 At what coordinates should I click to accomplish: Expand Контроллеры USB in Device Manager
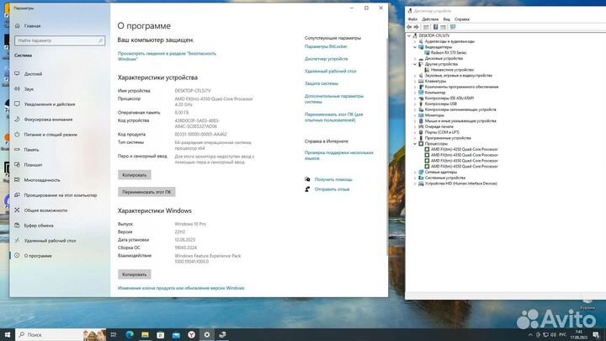tap(415, 104)
